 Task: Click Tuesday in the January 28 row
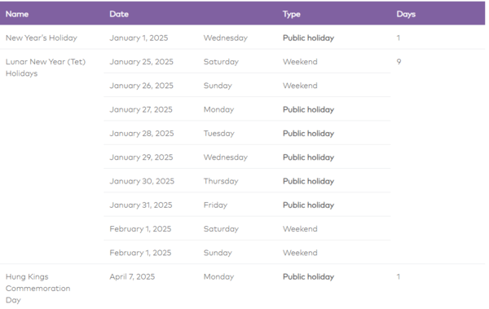point(218,133)
